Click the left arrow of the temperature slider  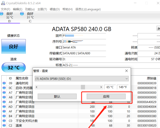tap(37, 87)
